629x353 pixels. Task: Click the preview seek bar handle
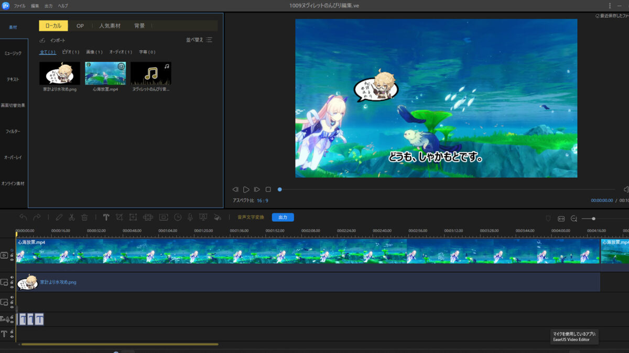pyautogui.click(x=280, y=189)
